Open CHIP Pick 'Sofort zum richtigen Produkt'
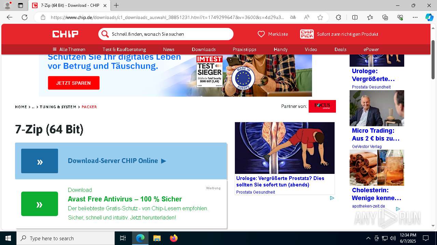The image size is (437, 245). pos(339,34)
